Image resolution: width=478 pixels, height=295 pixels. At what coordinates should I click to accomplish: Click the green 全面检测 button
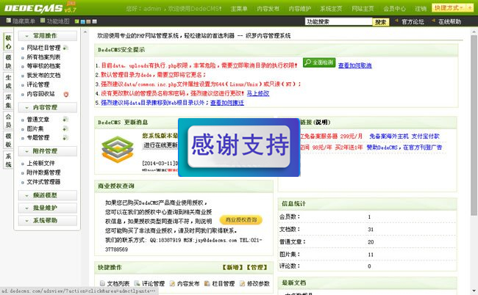point(319,62)
